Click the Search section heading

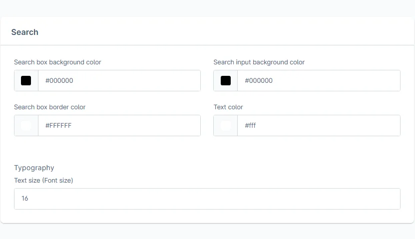point(25,32)
